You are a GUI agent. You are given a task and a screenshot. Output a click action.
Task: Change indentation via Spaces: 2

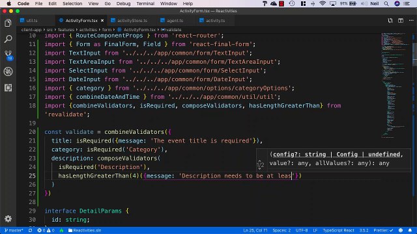coord(281,230)
